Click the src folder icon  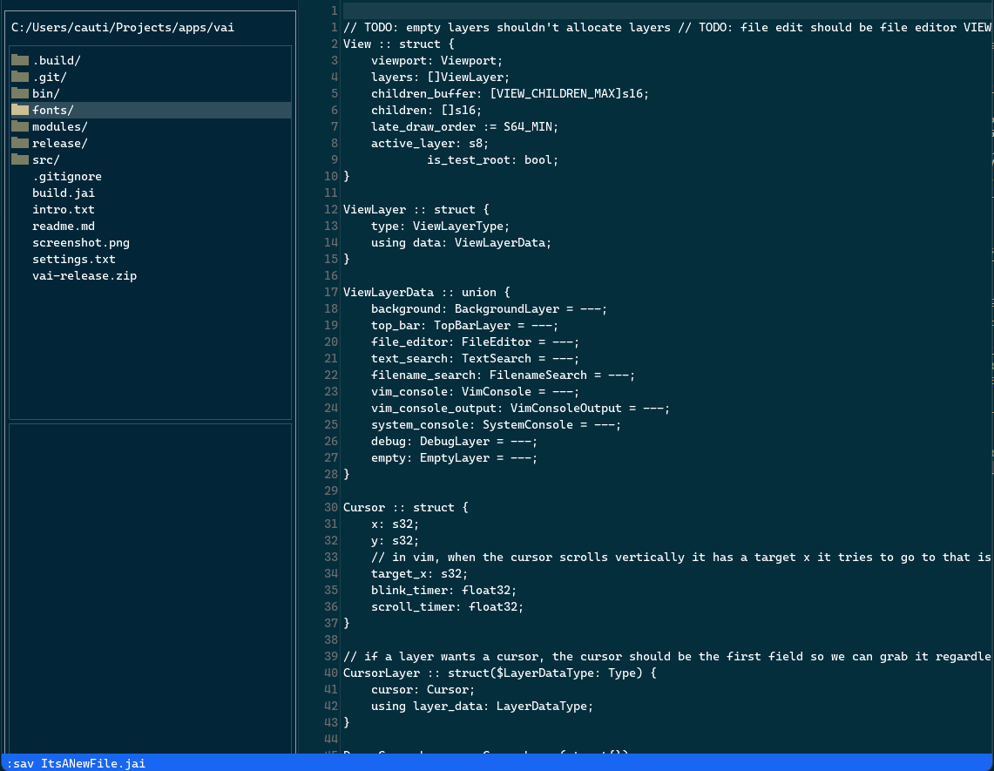[20, 159]
